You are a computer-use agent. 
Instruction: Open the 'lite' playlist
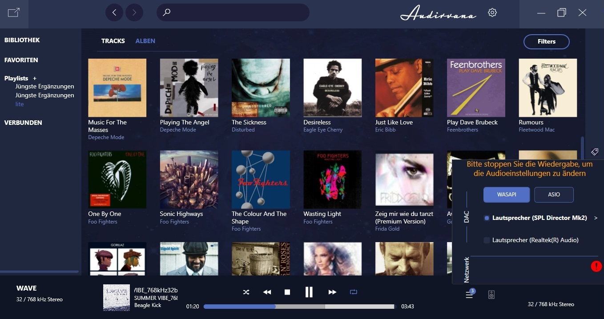20,104
